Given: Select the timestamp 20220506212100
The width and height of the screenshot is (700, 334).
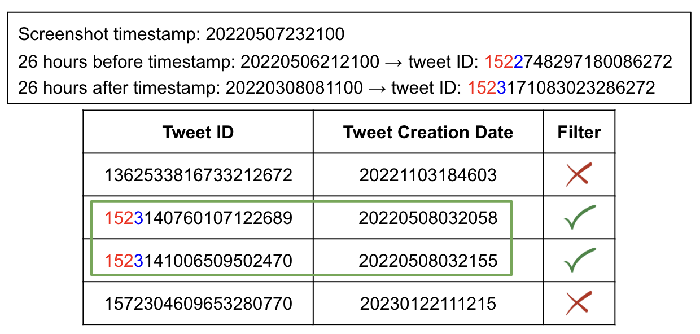Looking at the screenshot, I should 310,61.
